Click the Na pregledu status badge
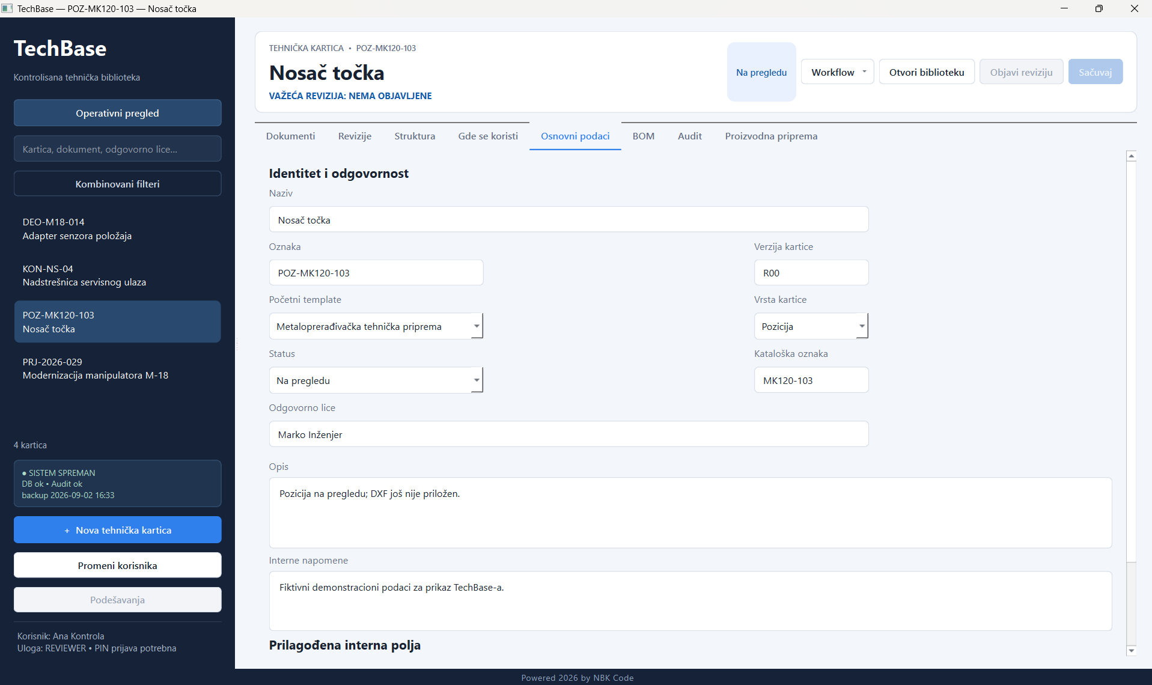The width and height of the screenshot is (1152, 685). click(x=761, y=72)
